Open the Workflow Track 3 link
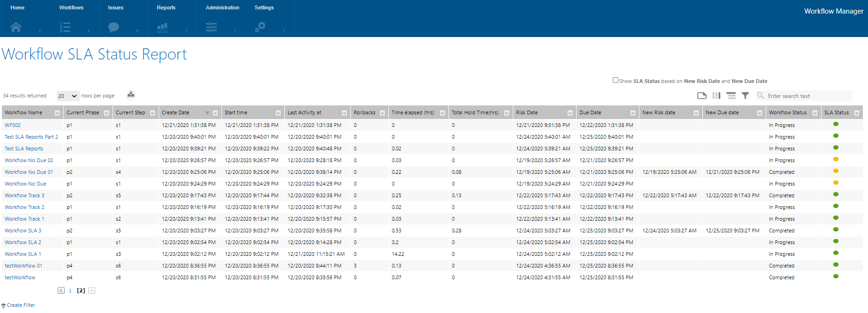The width and height of the screenshot is (868, 313). pos(24,195)
